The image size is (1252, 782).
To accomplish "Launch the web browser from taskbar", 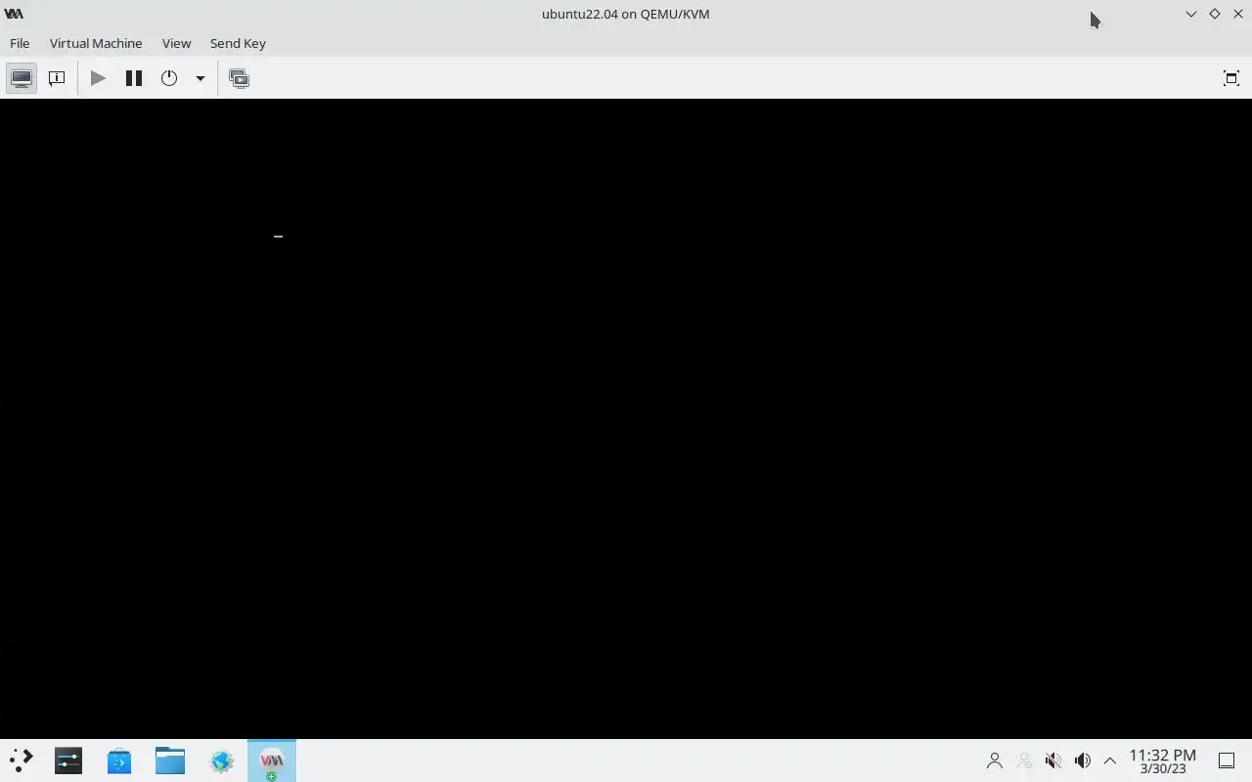I will 221,760.
